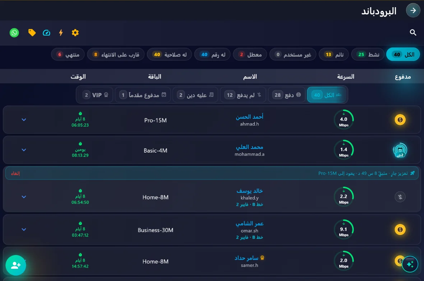Filter by غير مستخدم 0

pos(293,54)
